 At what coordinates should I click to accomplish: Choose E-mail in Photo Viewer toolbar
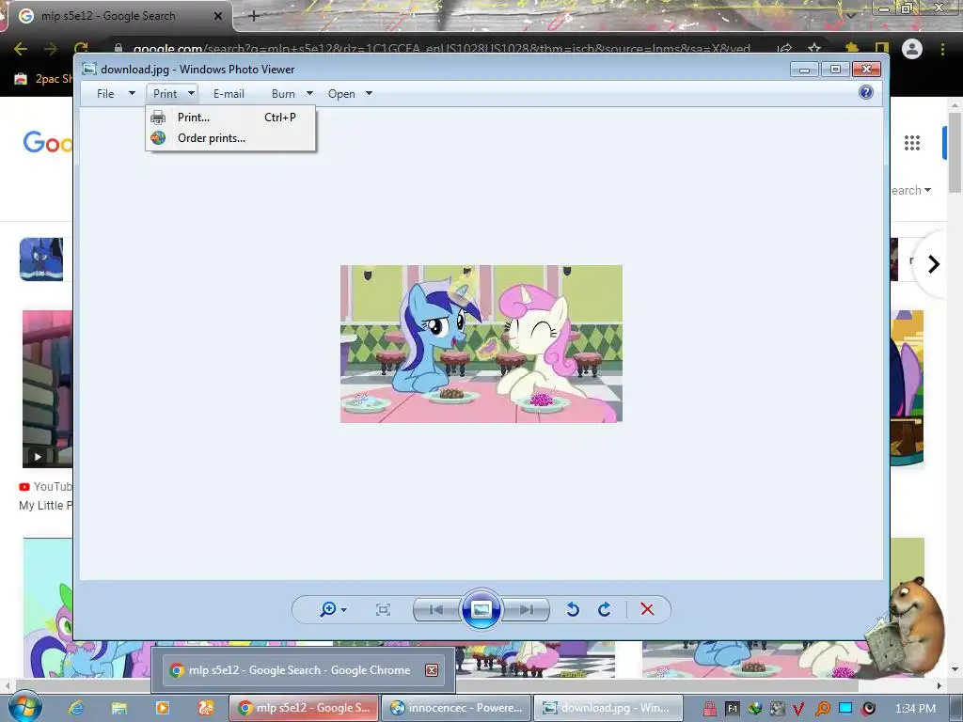point(229,94)
